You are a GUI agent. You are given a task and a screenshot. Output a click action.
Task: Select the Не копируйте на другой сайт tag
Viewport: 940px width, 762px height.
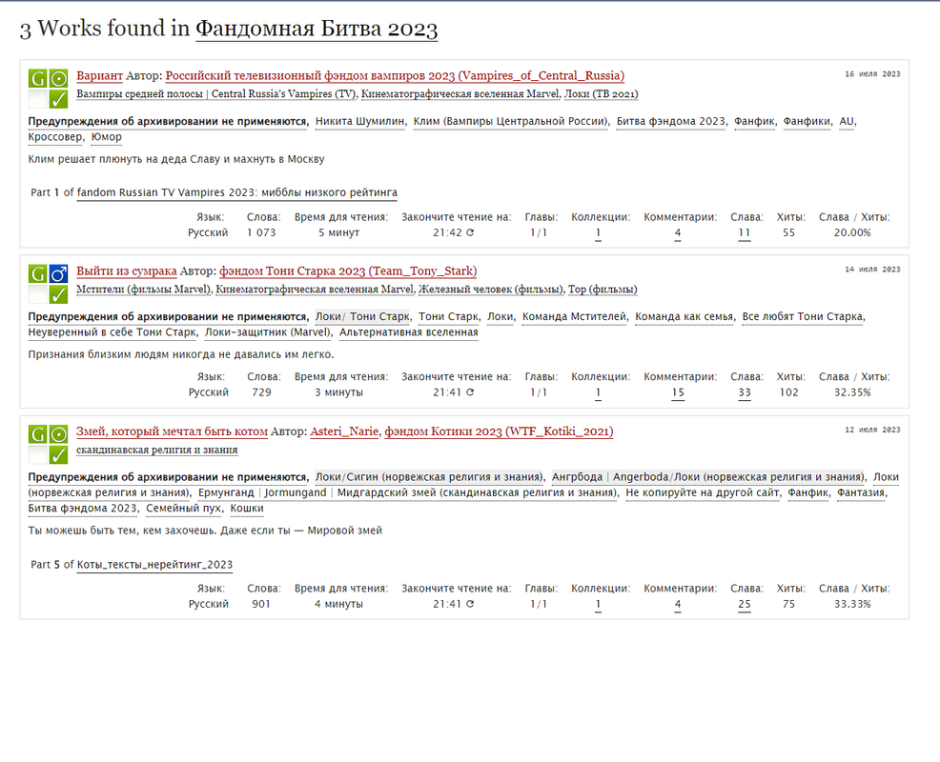[702, 492]
